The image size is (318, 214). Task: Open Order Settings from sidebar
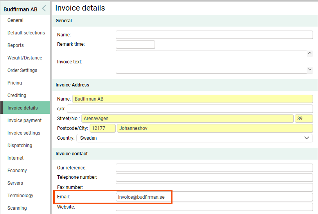coord(22,70)
